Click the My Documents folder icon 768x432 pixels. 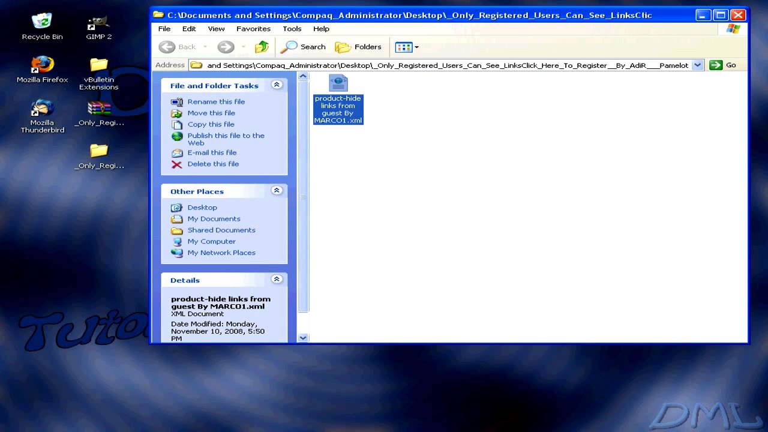(176, 219)
